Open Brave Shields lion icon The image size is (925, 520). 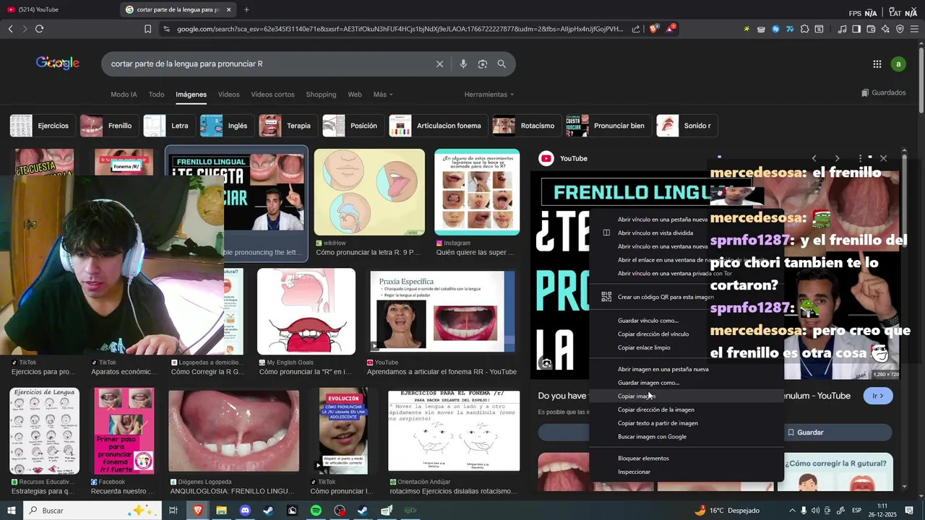coord(654,29)
